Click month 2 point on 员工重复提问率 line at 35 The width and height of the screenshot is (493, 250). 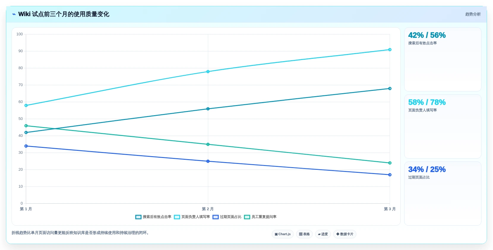coord(208,144)
